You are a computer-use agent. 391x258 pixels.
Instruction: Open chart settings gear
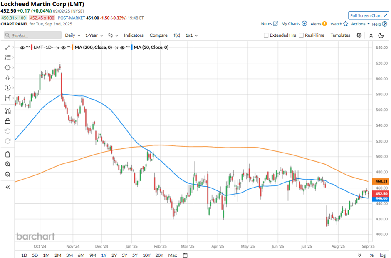click(359, 35)
